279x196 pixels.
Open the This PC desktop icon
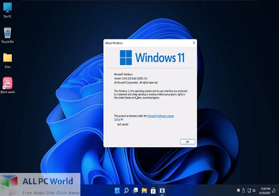coord(8,10)
